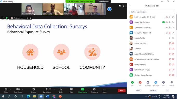This screenshot has height=99, width=177.
Task: Enter full screen mode icon
Action: coord(124,6)
